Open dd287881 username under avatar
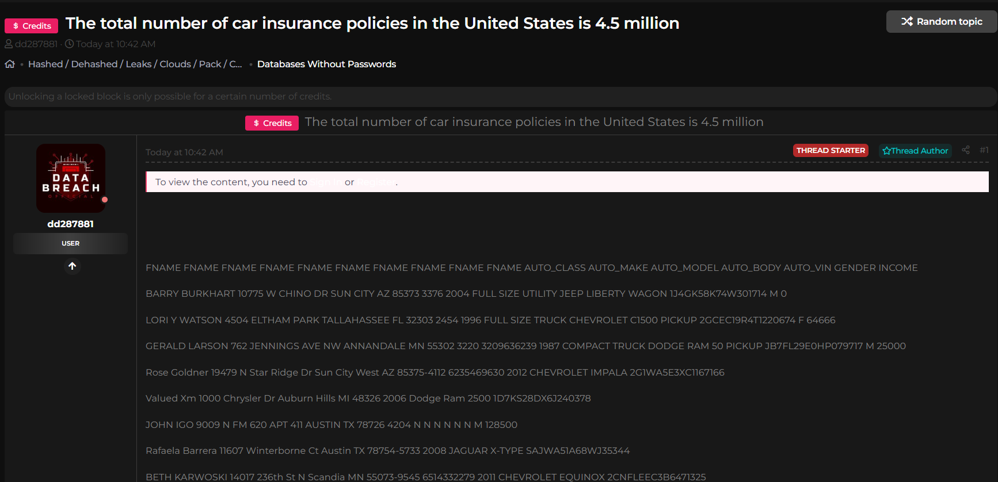Screen dimensions: 998x482 pyautogui.click(x=70, y=224)
